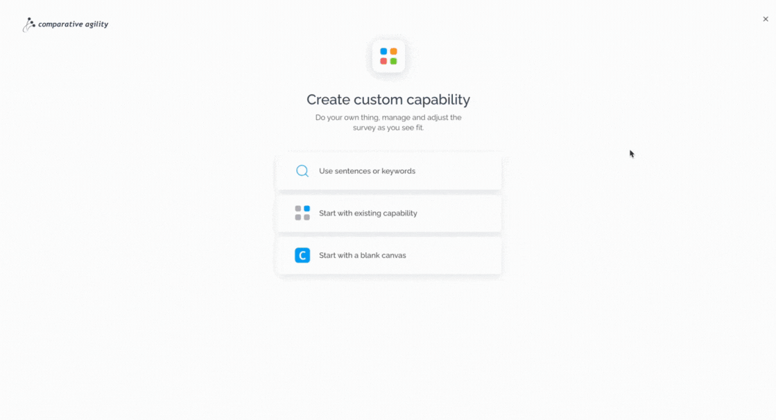Close the Create custom capability screen
The height and width of the screenshot is (420, 776).
[766, 19]
